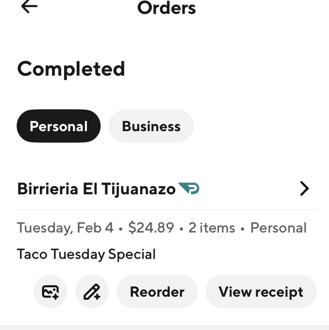Tap the $24.89 order total
The image size is (329, 330).
(151, 228)
